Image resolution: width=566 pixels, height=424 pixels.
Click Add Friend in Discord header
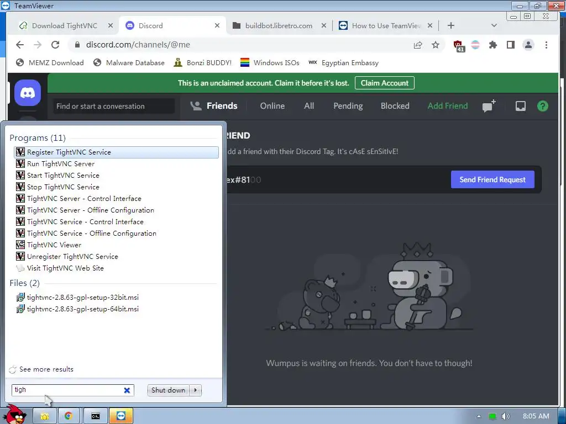point(448,106)
